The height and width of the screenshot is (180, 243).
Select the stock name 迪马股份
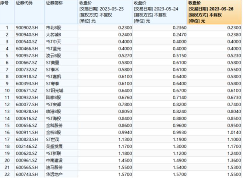click(54, 167)
